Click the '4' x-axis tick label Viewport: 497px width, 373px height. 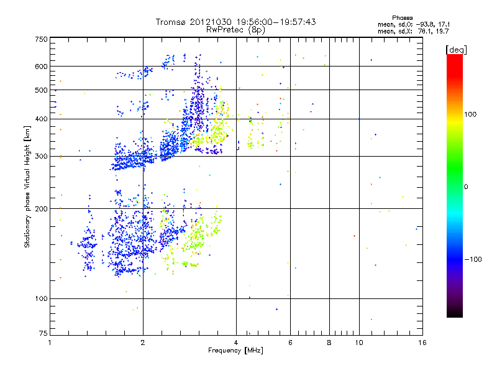click(236, 343)
